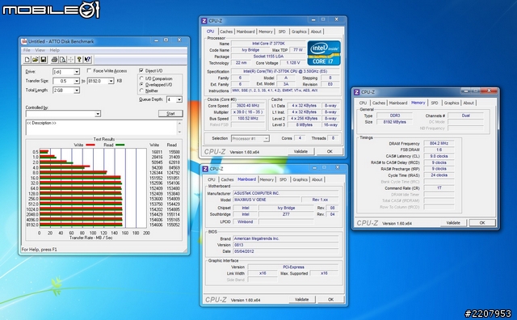Click the red Write legend swatch

point(90,145)
